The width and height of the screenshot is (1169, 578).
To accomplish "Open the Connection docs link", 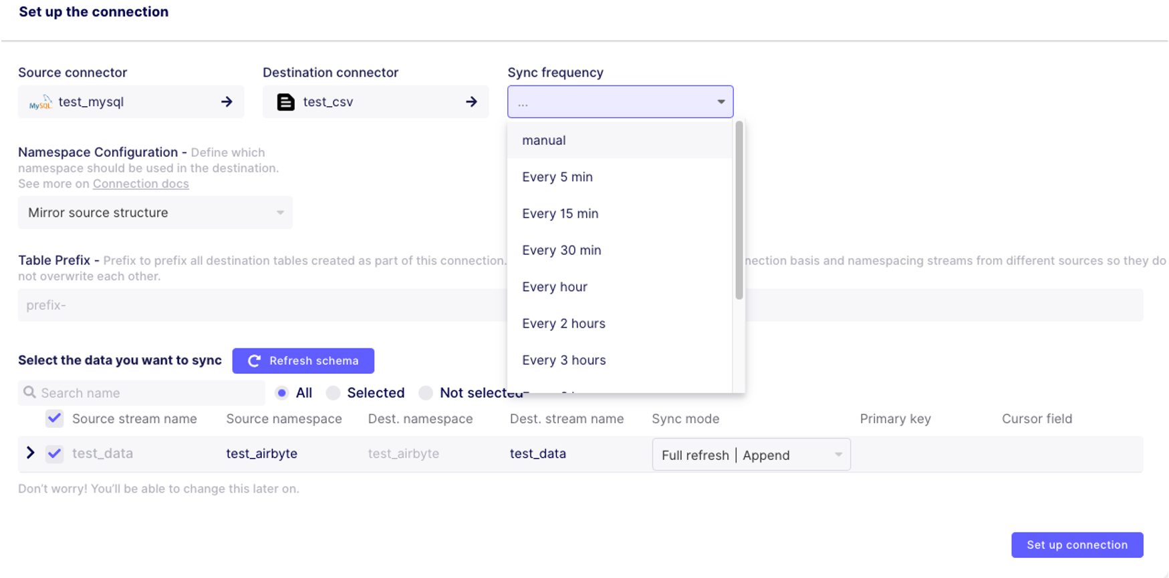I will coord(140,184).
